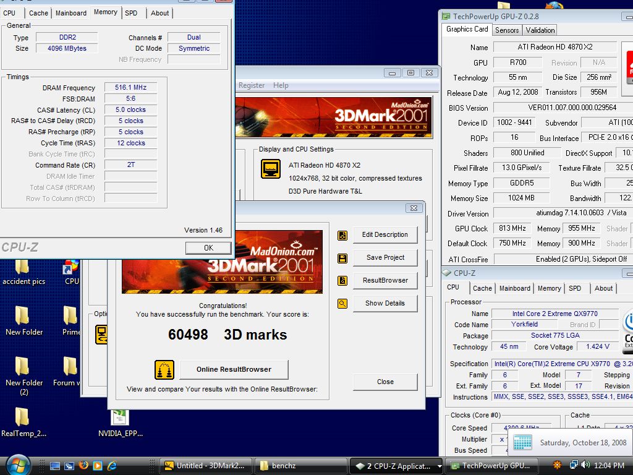Switch to the CPU tab in the top CPU-Z window
The width and height of the screenshot is (633, 475).
pyautogui.click(x=9, y=13)
